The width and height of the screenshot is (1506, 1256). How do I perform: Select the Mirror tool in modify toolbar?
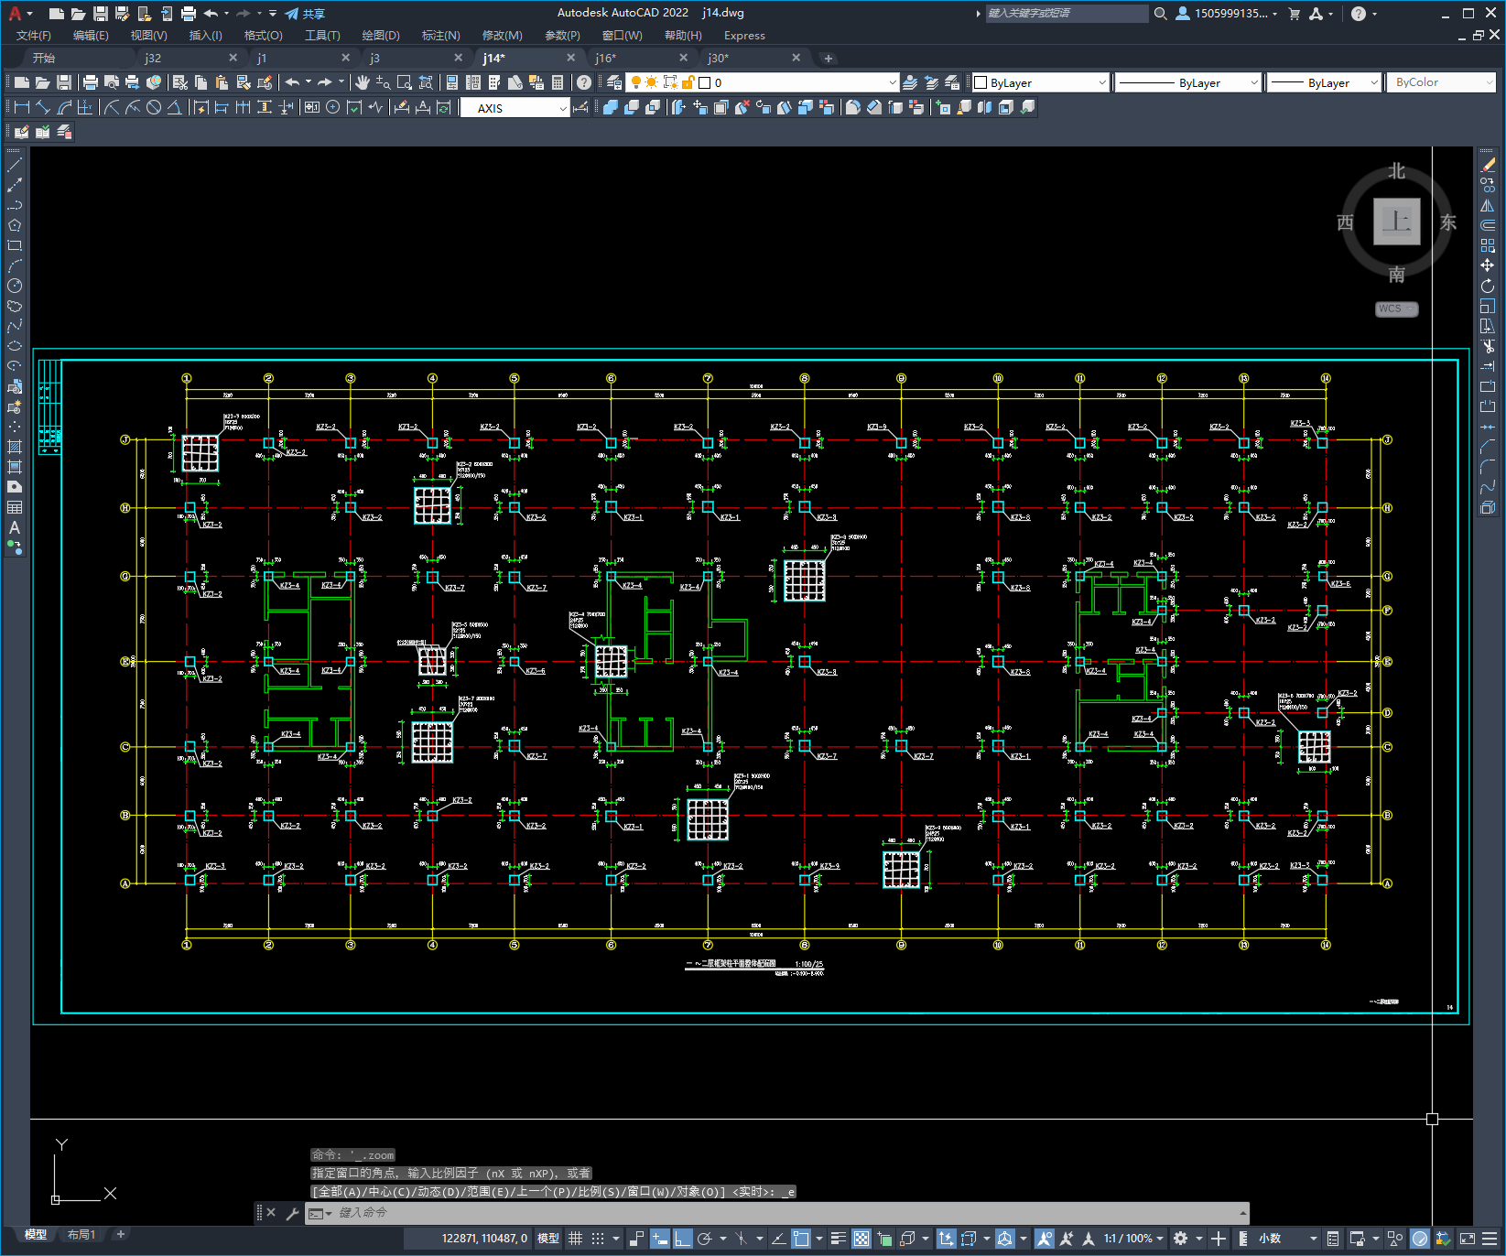click(x=1488, y=205)
